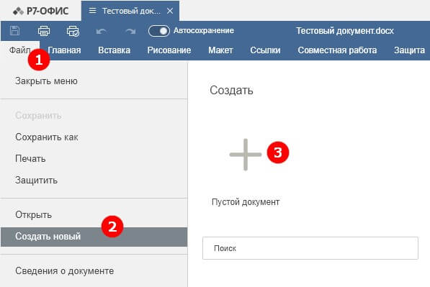Select Создать новый menu entry

94,237
